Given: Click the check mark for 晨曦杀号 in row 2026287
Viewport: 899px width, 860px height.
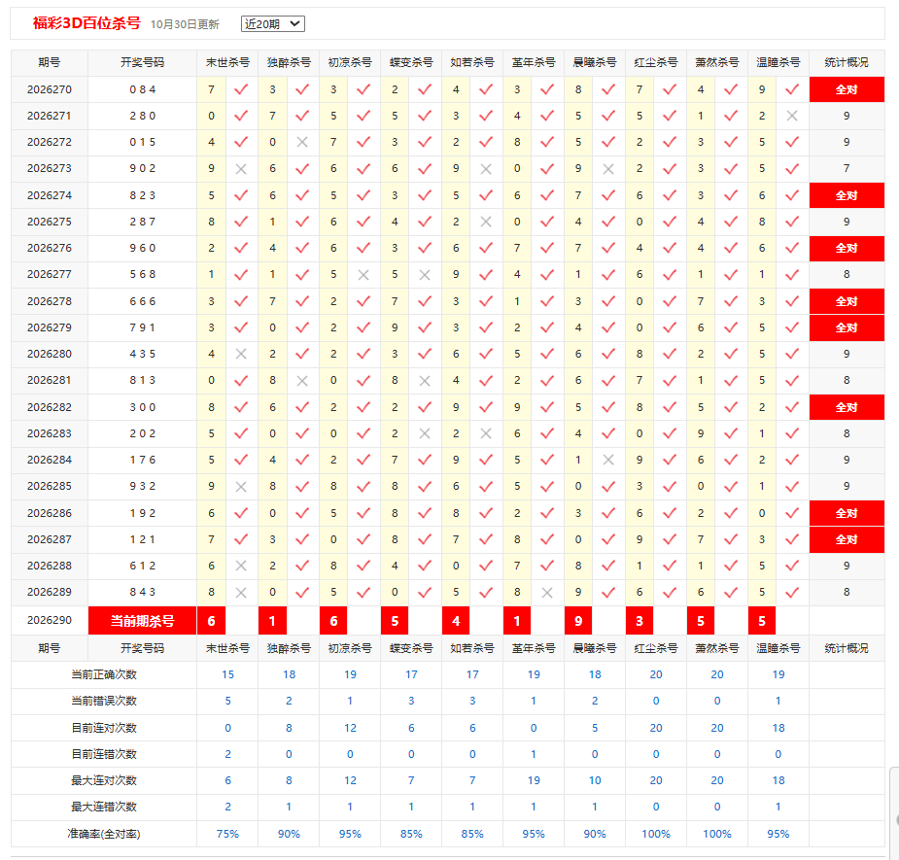Looking at the screenshot, I should [608, 539].
